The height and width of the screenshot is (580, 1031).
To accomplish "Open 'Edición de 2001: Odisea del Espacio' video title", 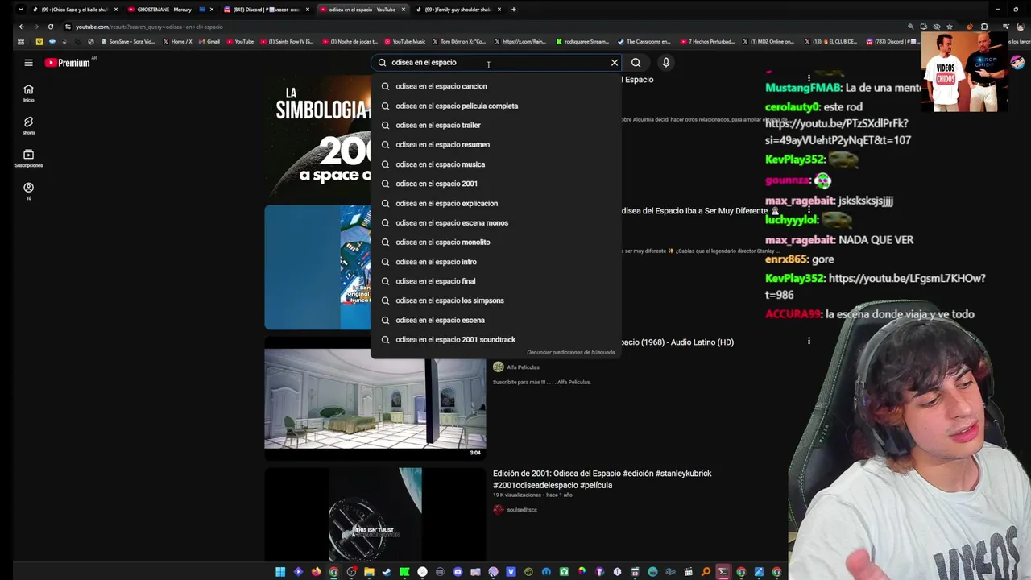I will tap(602, 479).
